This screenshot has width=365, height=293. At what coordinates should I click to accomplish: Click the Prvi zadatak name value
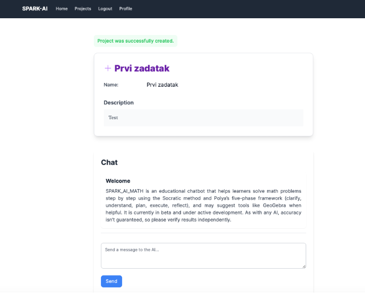click(162, 85)
